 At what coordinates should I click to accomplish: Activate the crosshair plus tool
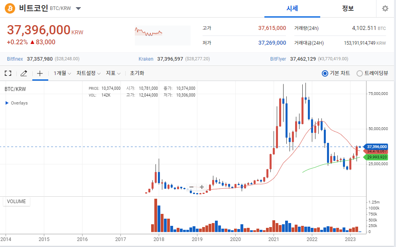tap(40, 73)
